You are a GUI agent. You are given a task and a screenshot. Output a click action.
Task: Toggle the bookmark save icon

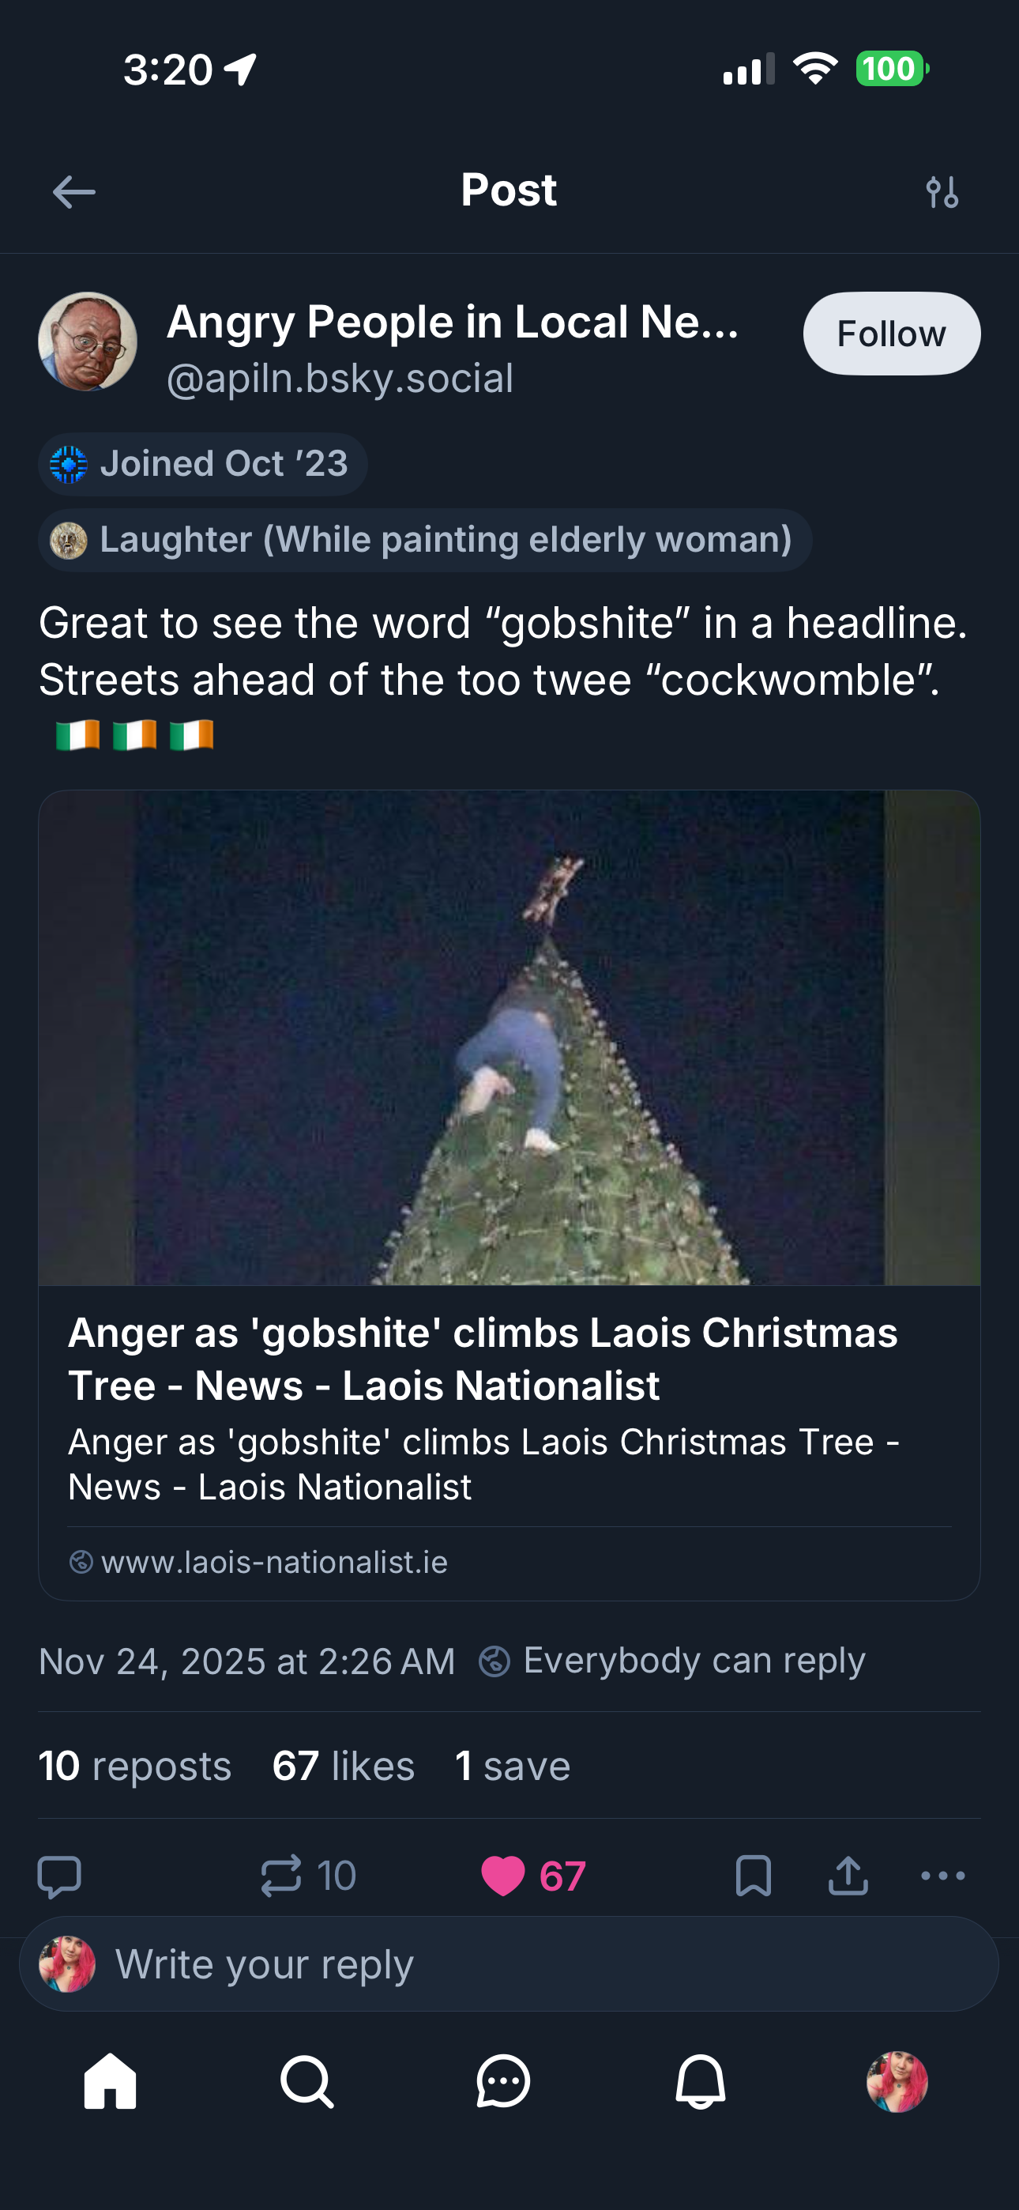753,1875
